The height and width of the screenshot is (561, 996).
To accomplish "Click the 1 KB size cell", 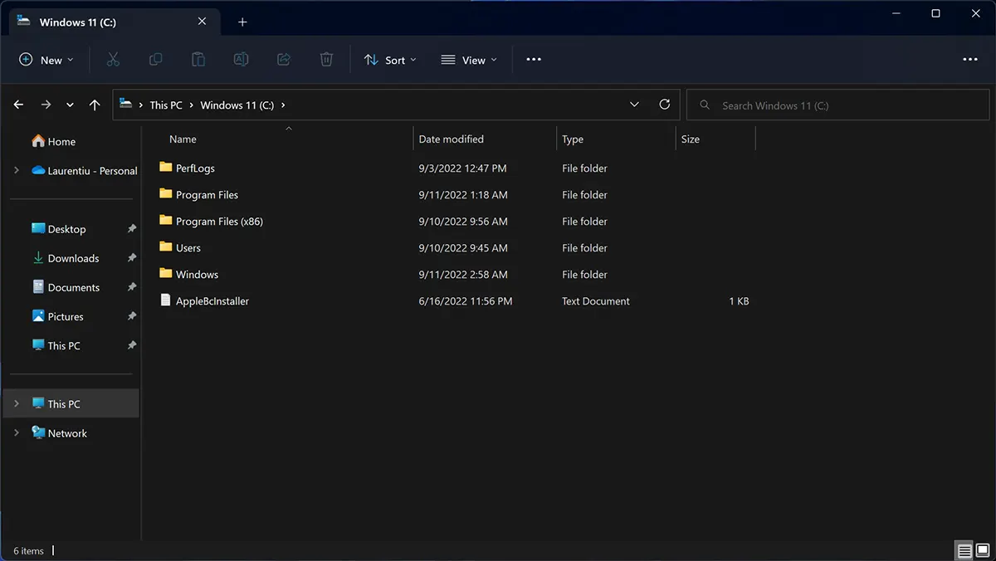I will click(x=739, y=301).
